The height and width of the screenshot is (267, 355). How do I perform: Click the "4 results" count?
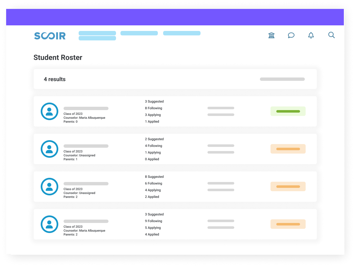point(55,79)
